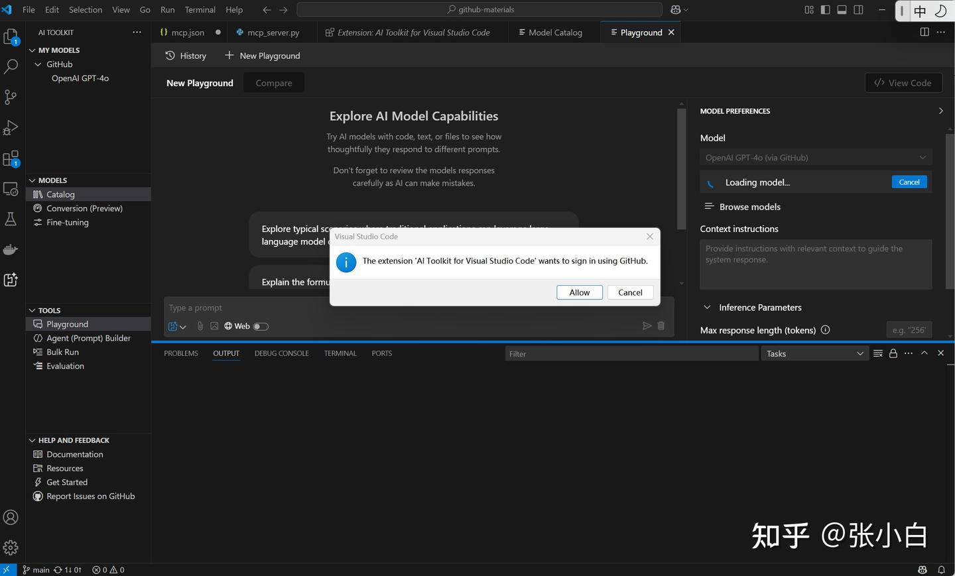Toggle output scroll lock icon

coord(893,353)
